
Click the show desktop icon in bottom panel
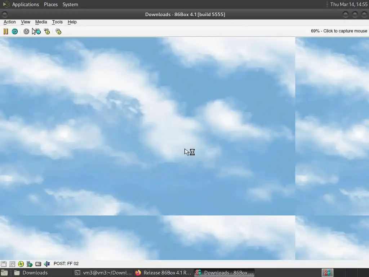click(4, 273)
